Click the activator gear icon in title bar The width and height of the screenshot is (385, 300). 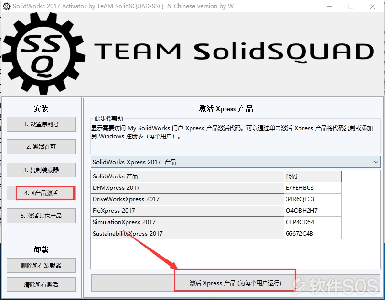7,6
